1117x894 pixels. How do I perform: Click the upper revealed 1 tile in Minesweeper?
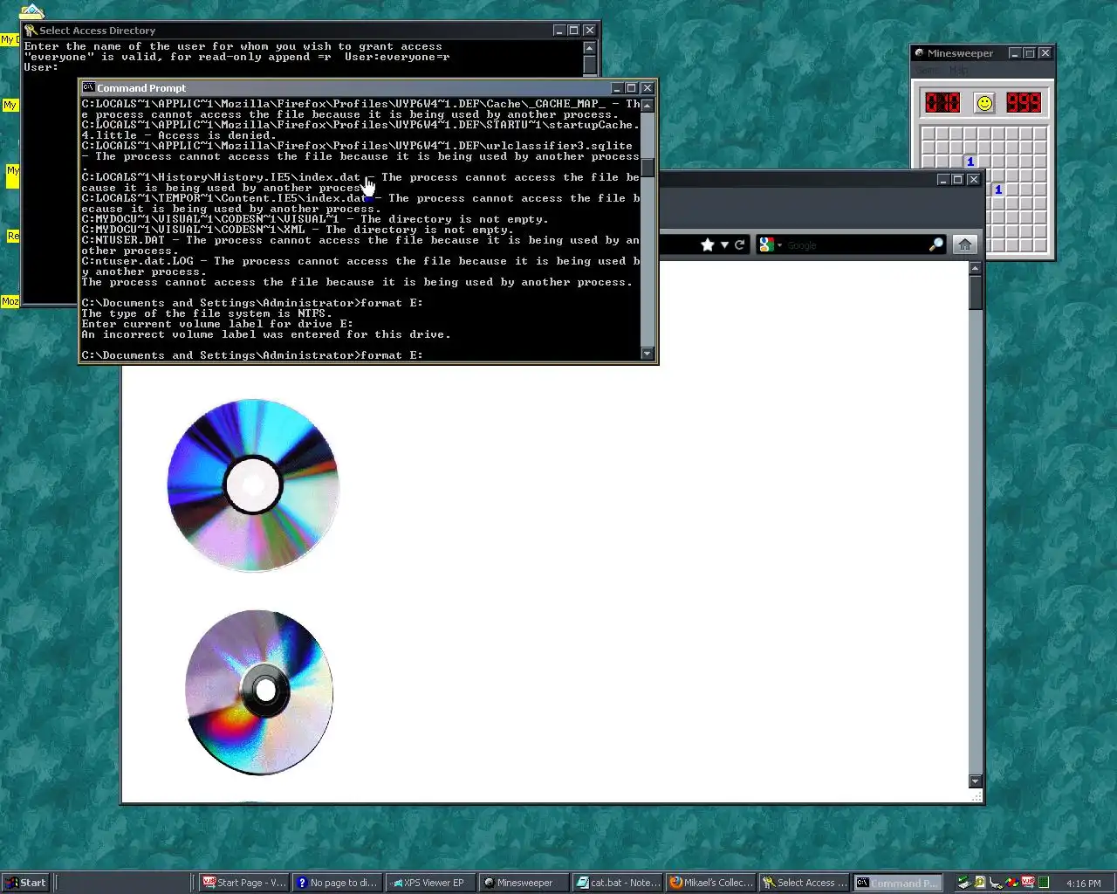coord(970,162)
